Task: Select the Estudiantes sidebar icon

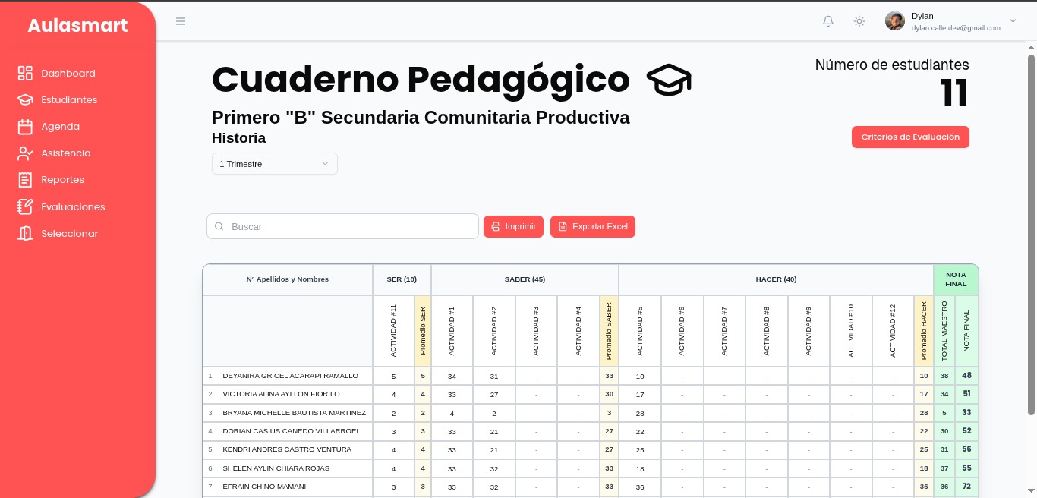Action: (x=25, y=99)
